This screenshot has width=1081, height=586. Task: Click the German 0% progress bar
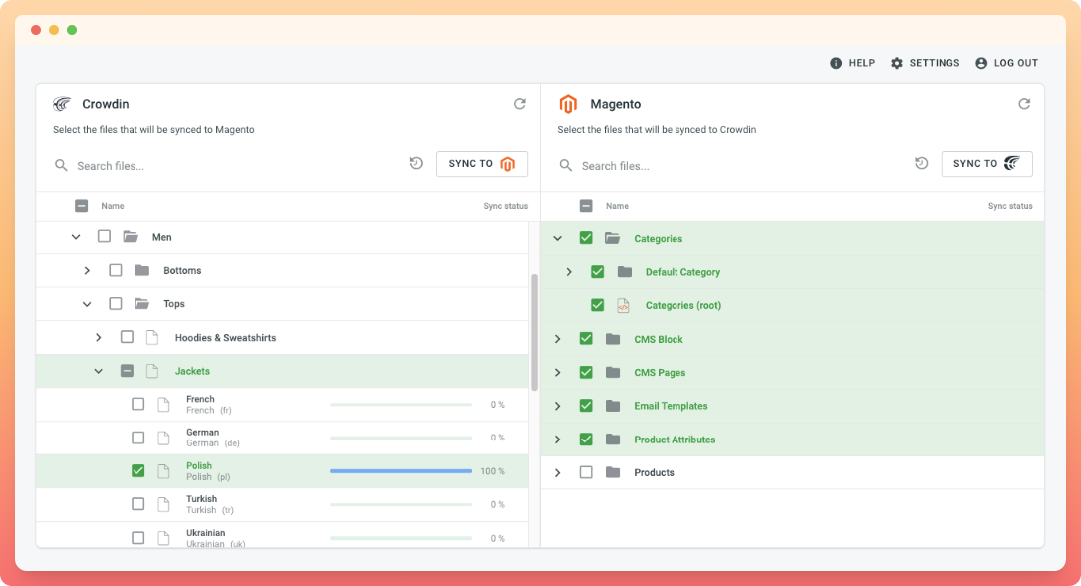[401, 438]
